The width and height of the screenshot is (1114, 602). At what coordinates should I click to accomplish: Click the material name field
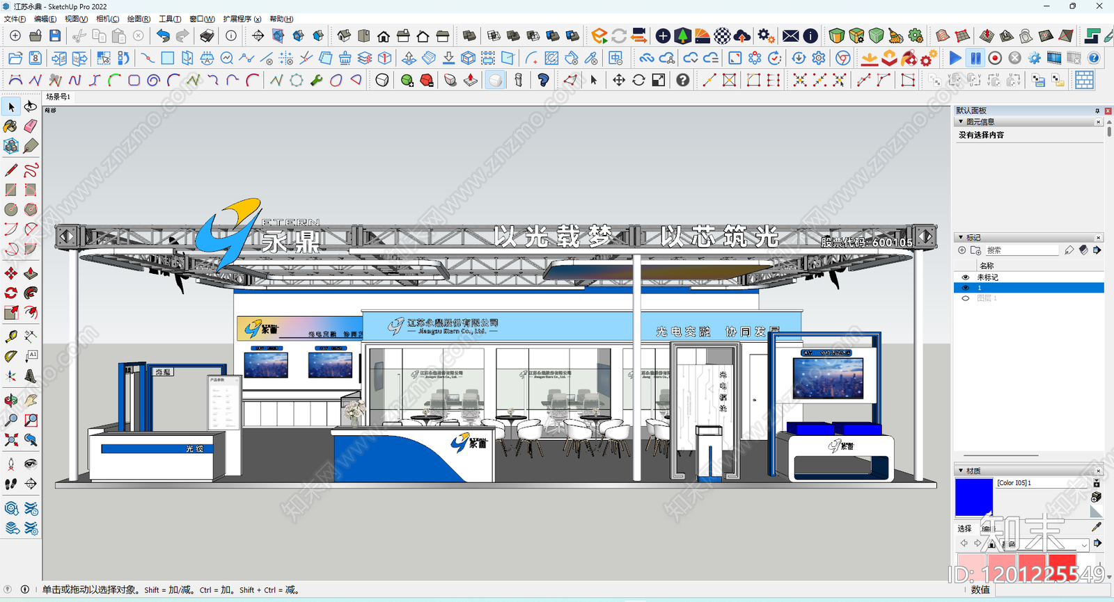(x=1042, y=482)
